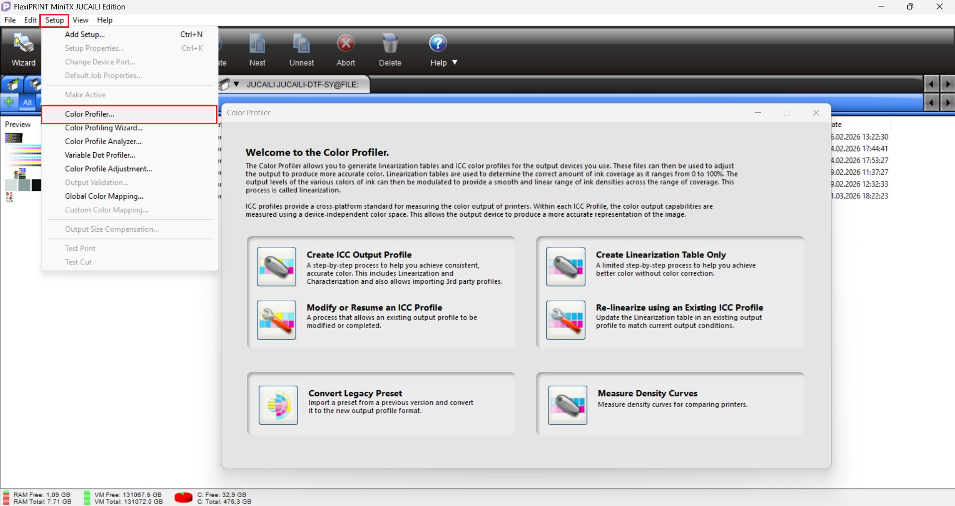
Task: Choose Global Color Mapping... menu entry
Action: pos(130,196)
